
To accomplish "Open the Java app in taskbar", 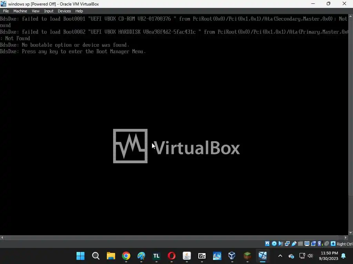I will (x=186, y=256).
